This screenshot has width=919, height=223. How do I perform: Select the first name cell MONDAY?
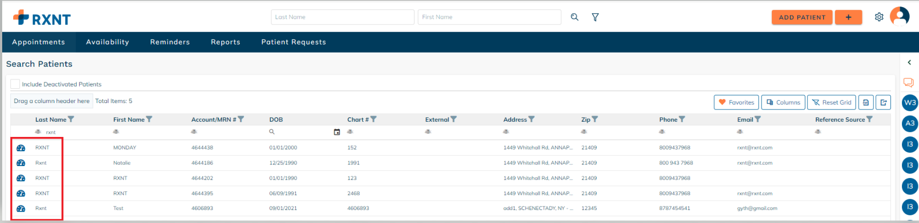(125, 148)
